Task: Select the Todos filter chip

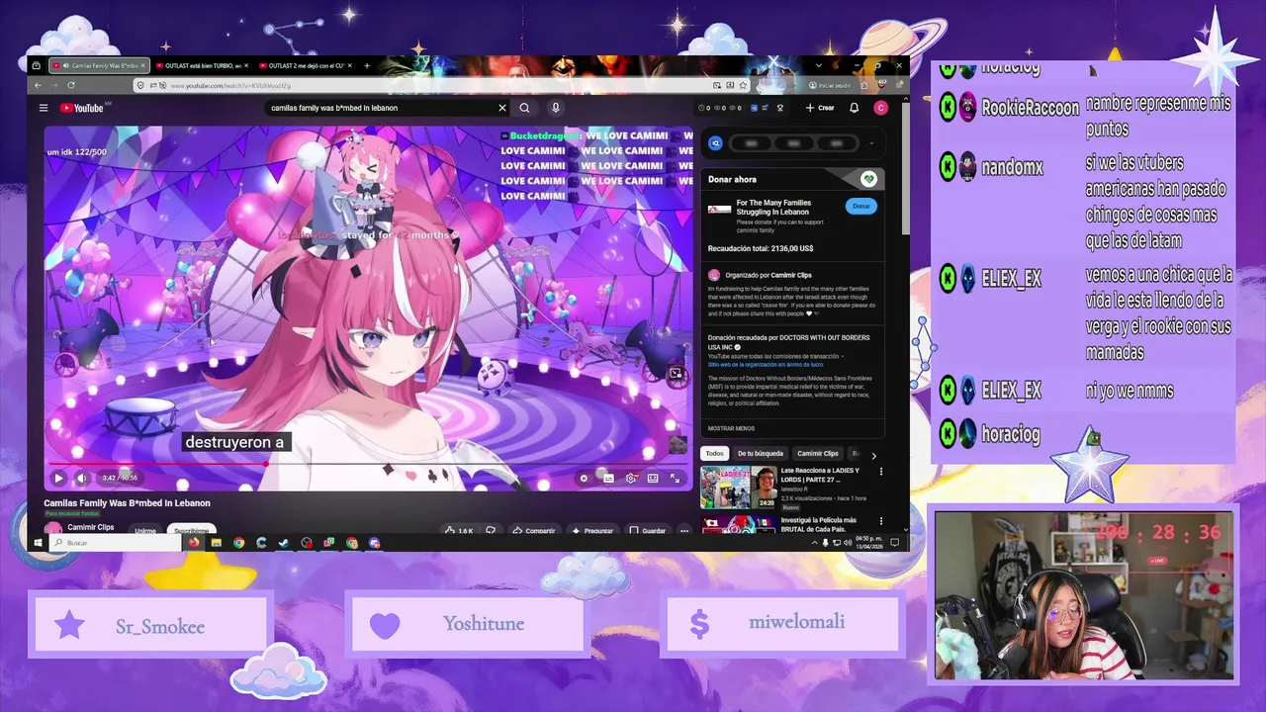Action: click(714, 453)
